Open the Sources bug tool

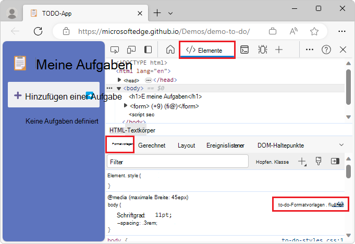click(x=263, y=50)
